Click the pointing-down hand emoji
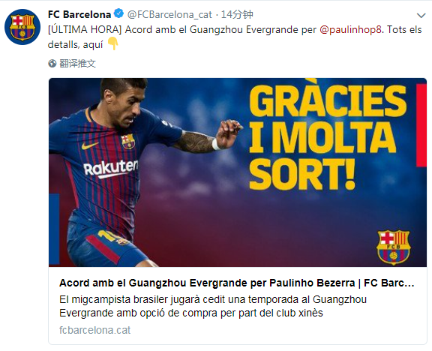This screenshot has height=351, width=432. click(112, 43)
